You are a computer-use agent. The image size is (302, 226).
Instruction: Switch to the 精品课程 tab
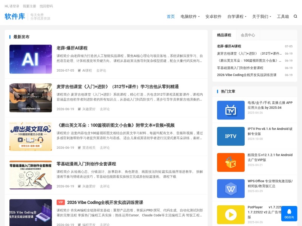(x=224, y=35)
